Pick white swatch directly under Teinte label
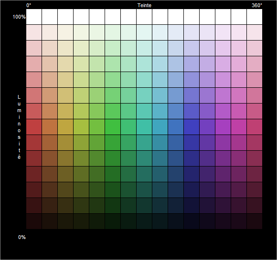This screenshot has width=277, height=260. [x=144, y=17]
